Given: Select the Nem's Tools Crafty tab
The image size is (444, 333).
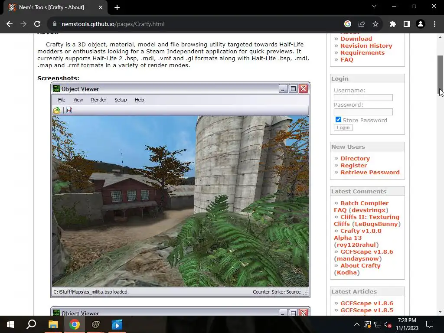Looking at the screenshot, I should pyautogui.click(x=54, y=8).
